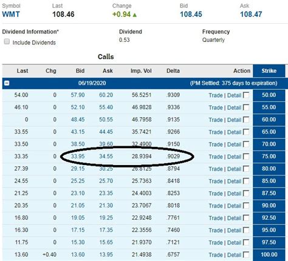This screenshot has width=288, height=261.
Task: Select the 75.00 strike cell
Action: pos(269,157)
